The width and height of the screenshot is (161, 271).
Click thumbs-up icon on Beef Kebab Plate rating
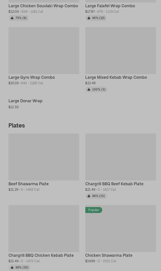click(x=89, y=196)
